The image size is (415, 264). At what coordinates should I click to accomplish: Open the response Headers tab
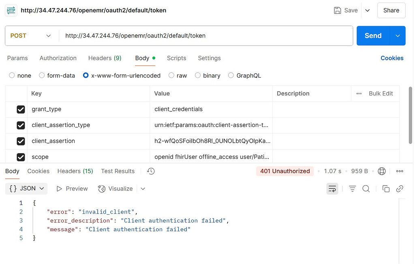(x=75, y=171)
